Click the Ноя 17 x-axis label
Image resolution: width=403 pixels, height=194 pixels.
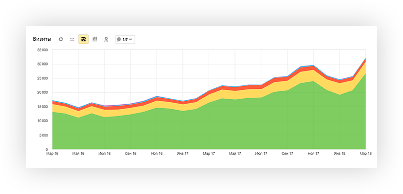click(x=314, y=154)
